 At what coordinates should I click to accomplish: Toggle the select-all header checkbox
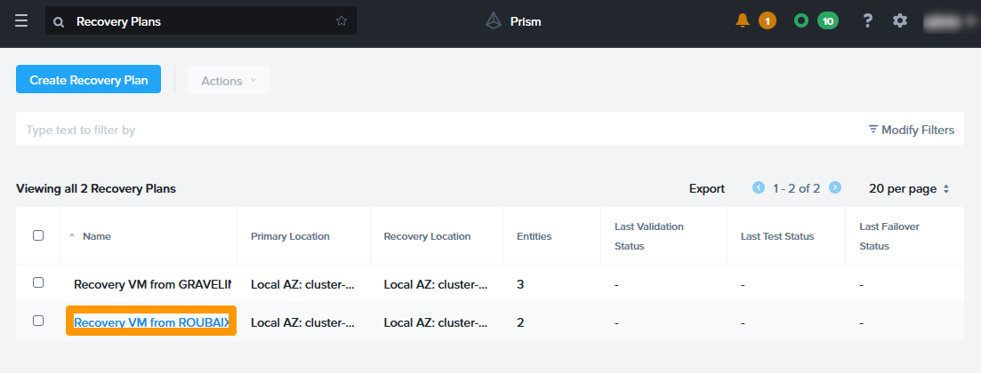pos(38,235)
